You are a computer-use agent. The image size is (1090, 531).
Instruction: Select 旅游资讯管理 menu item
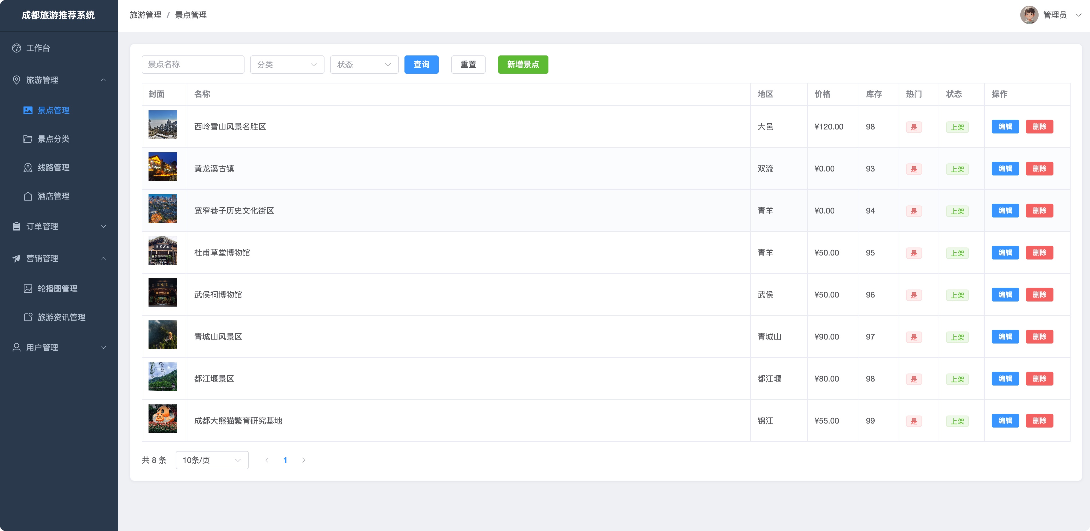pos(59,317)
